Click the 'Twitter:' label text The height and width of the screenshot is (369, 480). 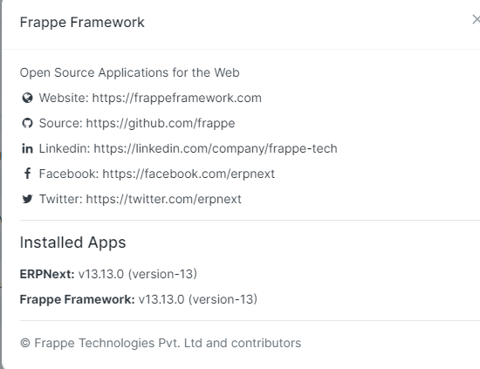coord(60,199)
